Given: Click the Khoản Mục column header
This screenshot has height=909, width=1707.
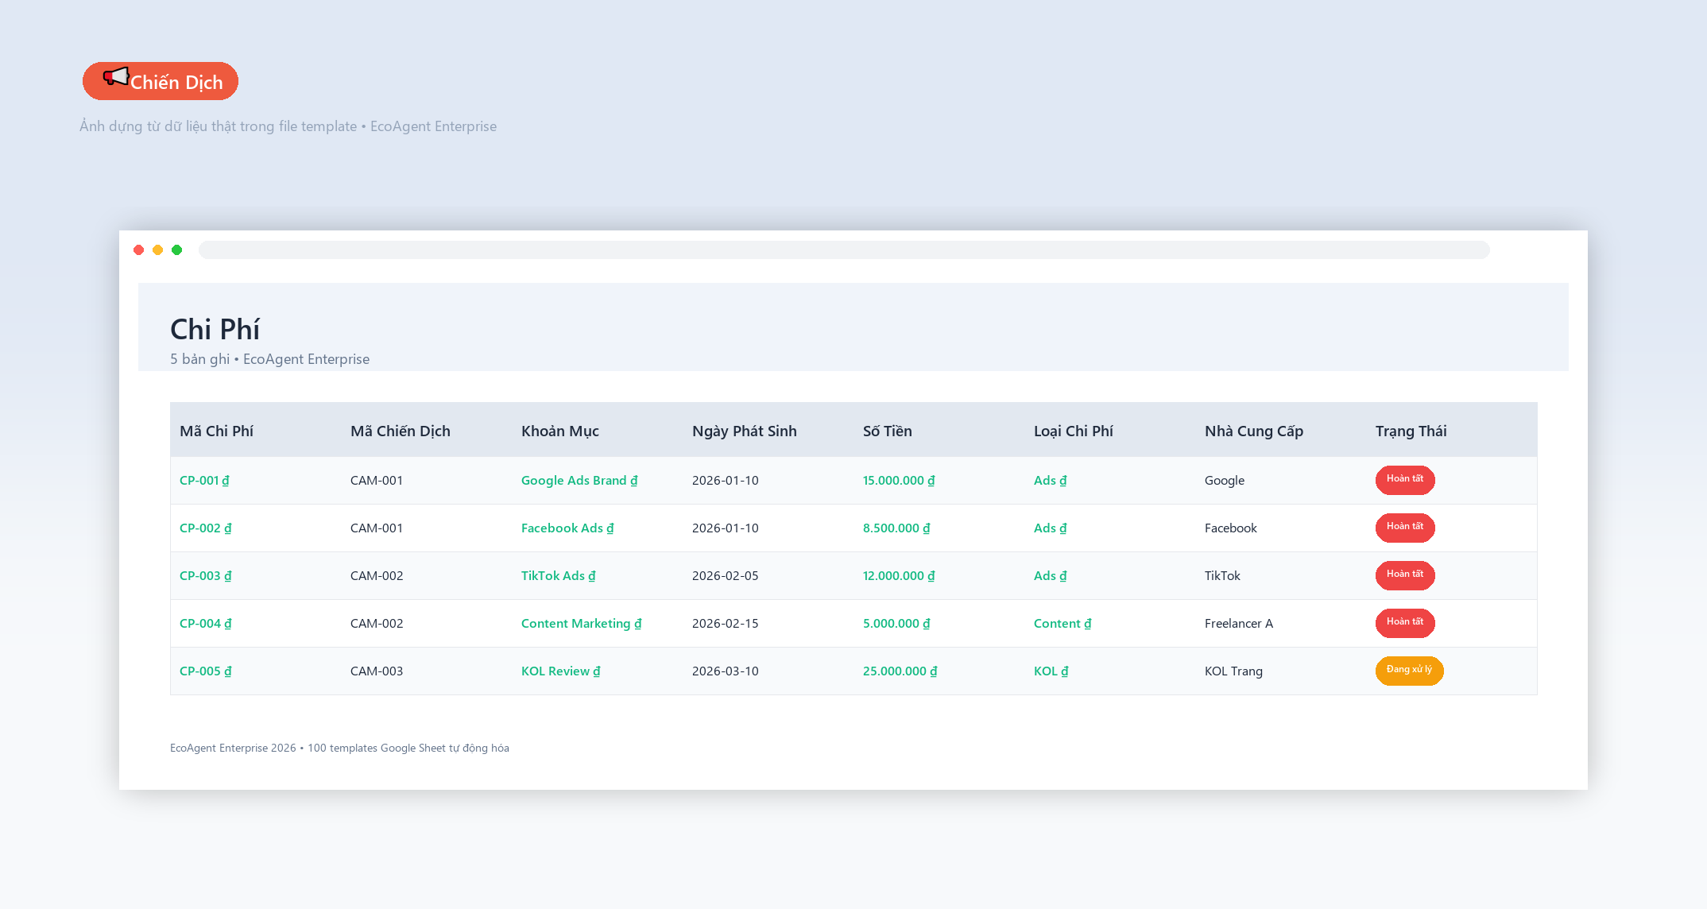Looking at the screenshot, I should click(560, 431).
